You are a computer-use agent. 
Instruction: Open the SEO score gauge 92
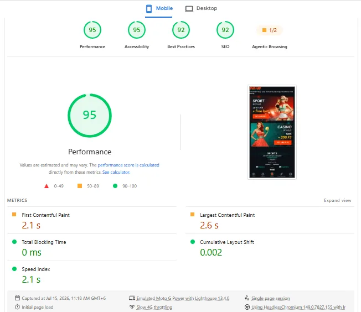[x=225, y=30]
